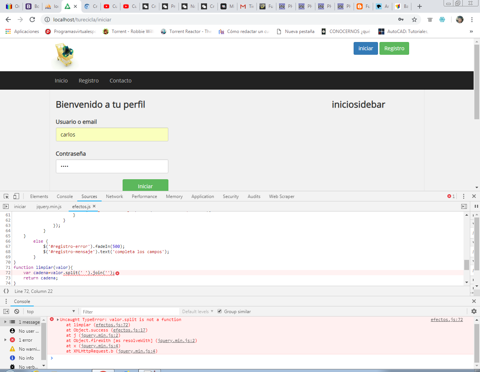
Task: Open the Default levels dropdown
Action: pyautogui.click(x=198, y=312)
